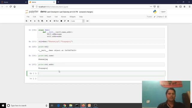The width and height of the screenshot is (192, 108).
Task: Open Firefox library icon
Action: [x=176, y=7]
